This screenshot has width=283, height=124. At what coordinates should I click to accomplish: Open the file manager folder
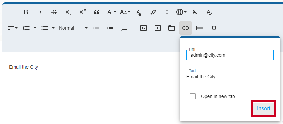click(172, 28)
